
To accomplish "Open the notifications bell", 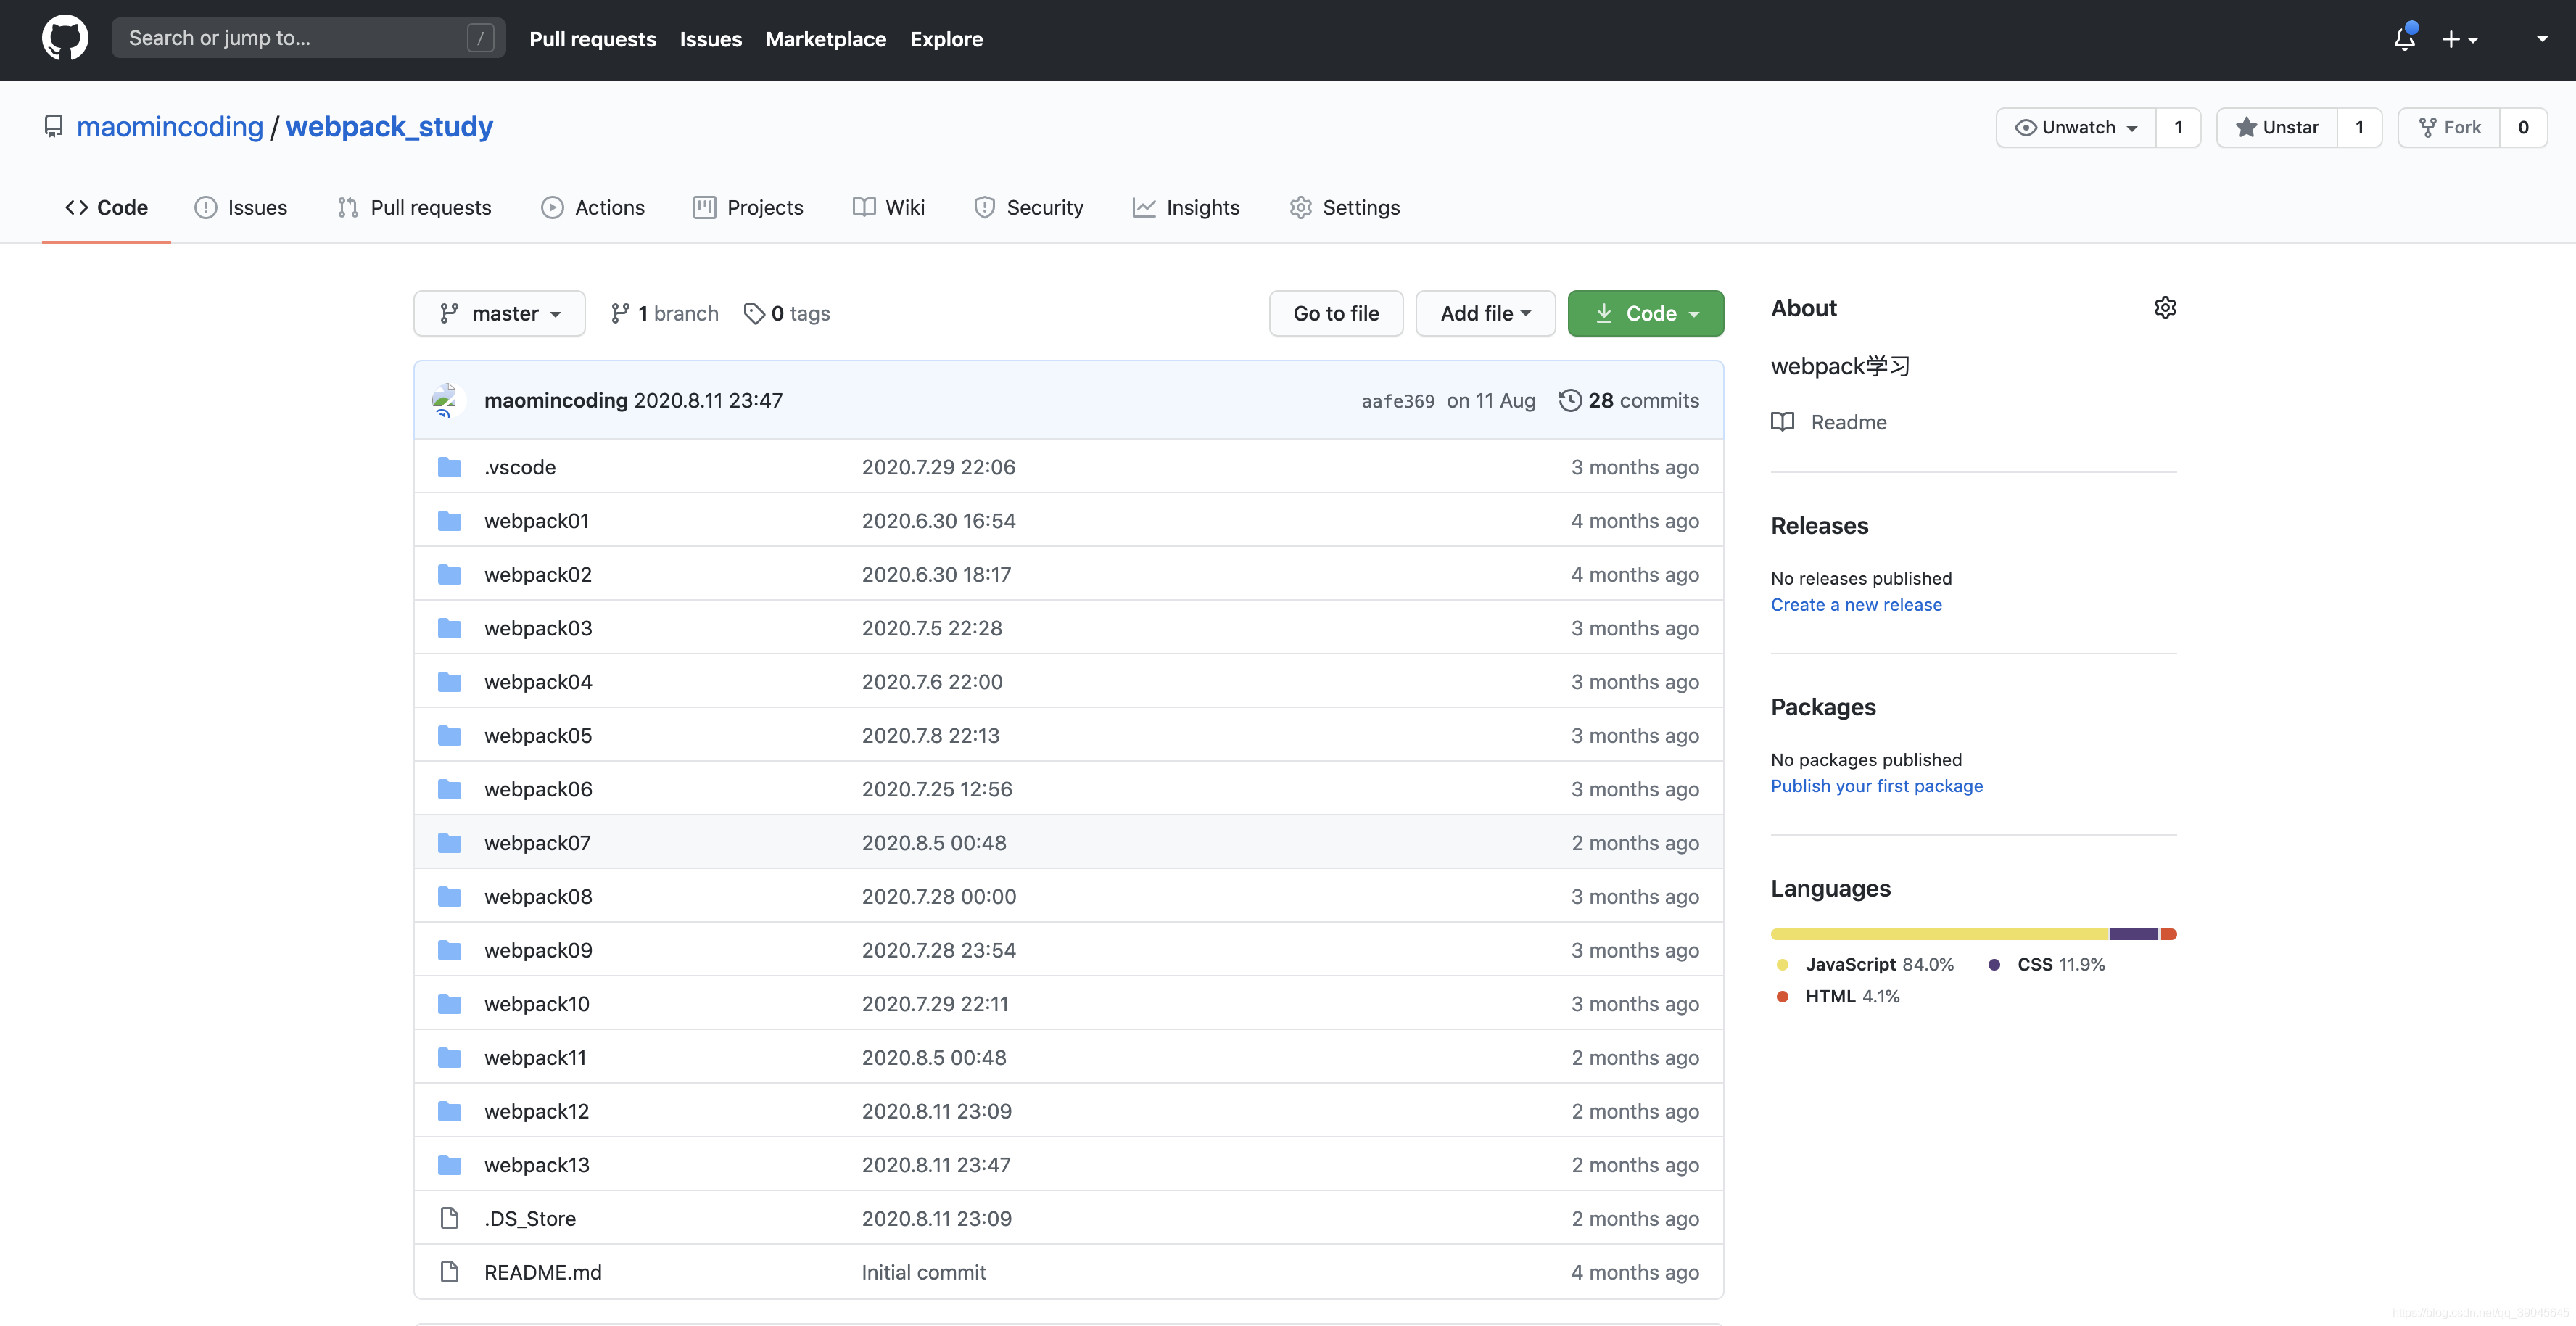I will (x=2405, y=39).
